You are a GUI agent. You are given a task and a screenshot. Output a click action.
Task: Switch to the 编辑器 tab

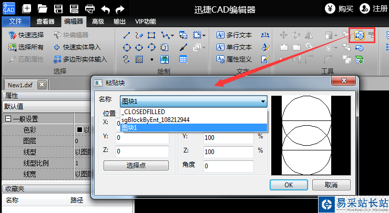point(74,22)
